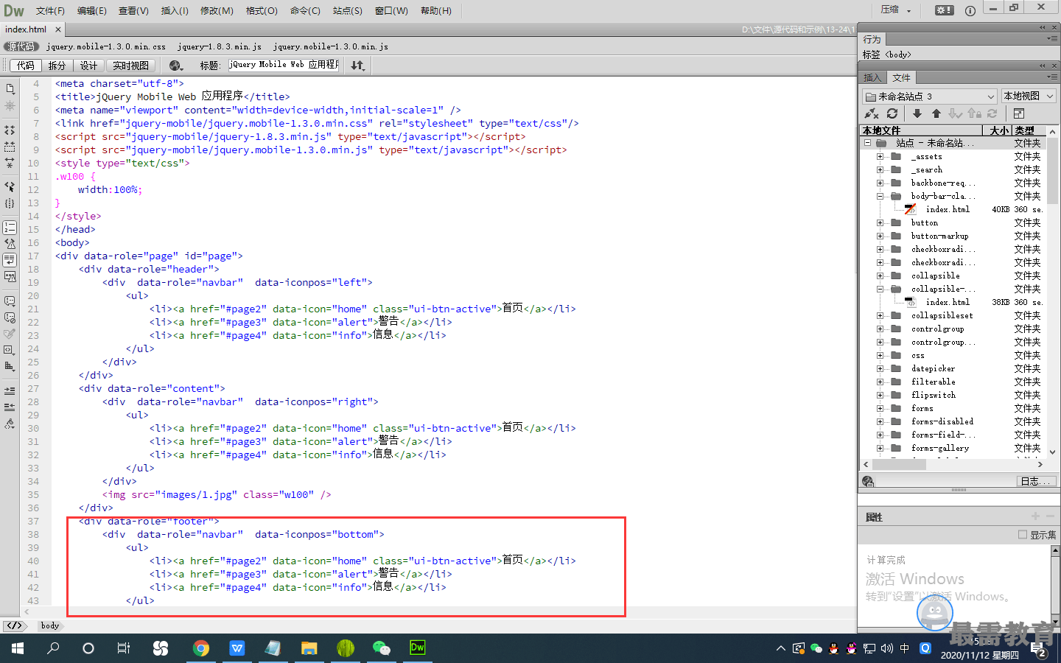
Task: Collapse full tag icon in the coding toolbar
Action: pyautogui.click(x=10, y=130)
